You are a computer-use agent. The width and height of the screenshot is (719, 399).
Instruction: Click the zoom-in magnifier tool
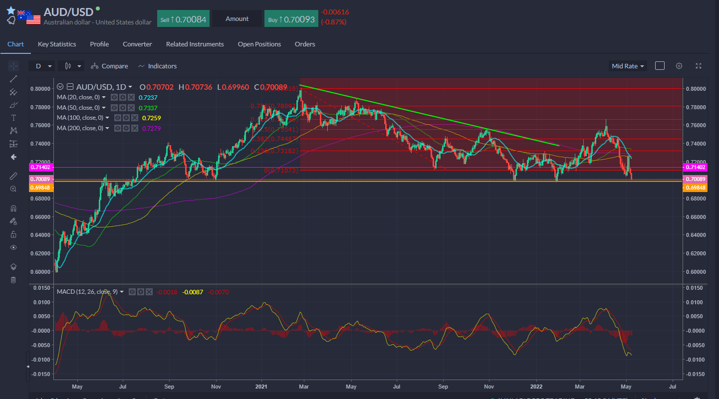pos(13,189)
